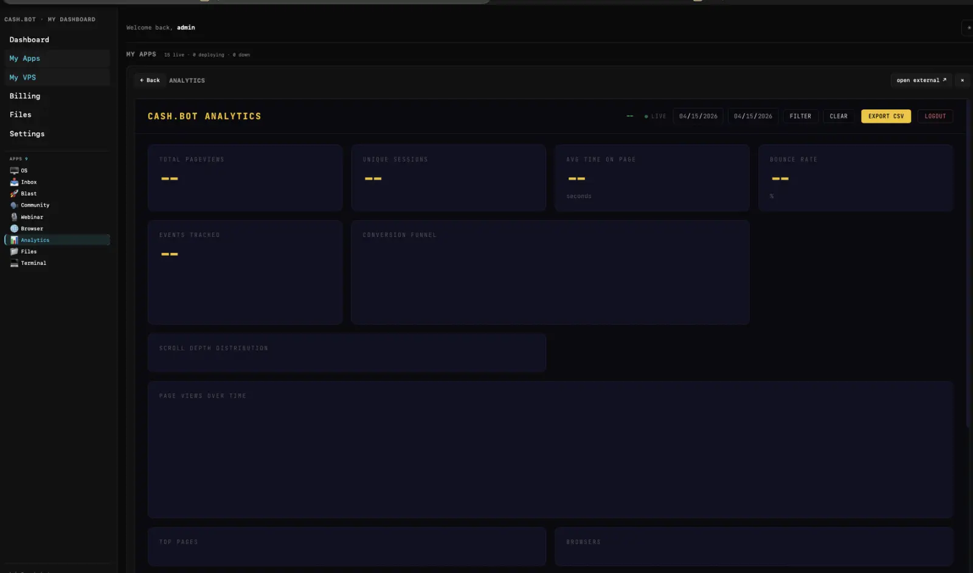Click the Back button
Viewport: 973px width, 573px height.
pyautogui.click(x=150, y=80)
